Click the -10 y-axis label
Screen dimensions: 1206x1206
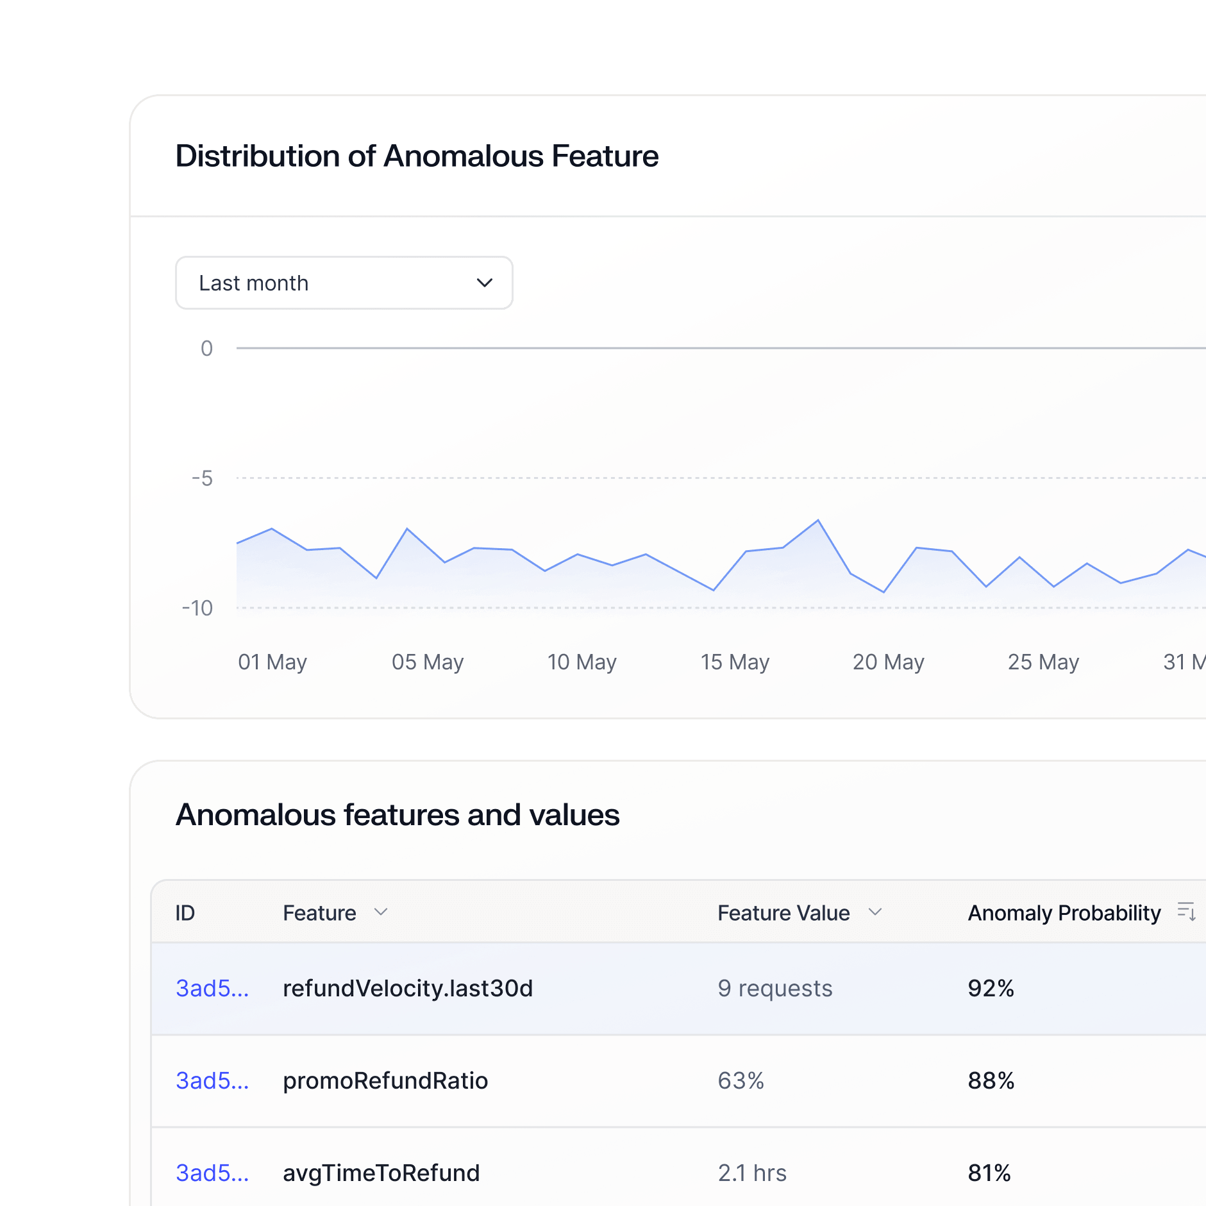(197, 608)
